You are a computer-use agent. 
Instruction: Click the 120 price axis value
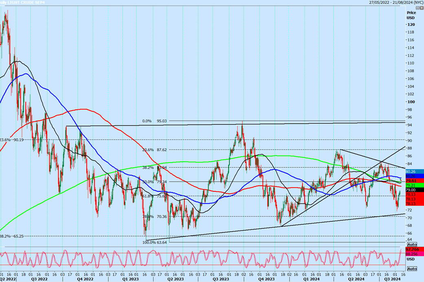411,24
